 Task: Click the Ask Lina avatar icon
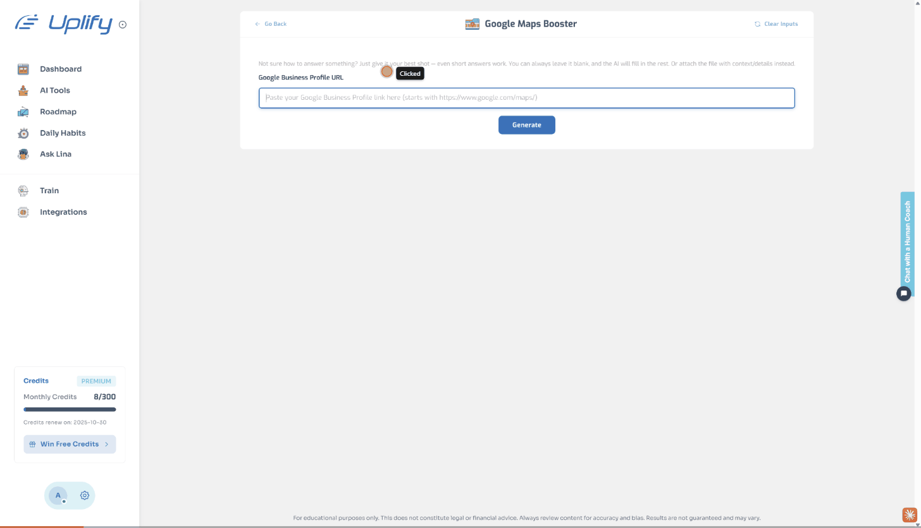click(23, 154)
